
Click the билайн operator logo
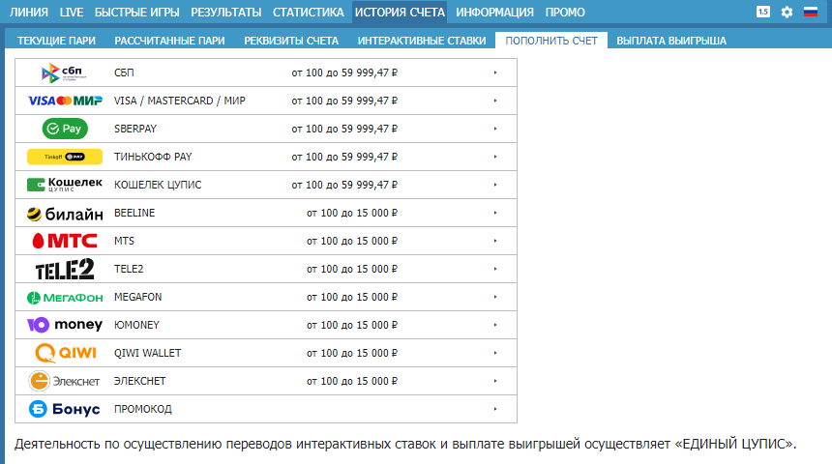[x=65, y=214]
